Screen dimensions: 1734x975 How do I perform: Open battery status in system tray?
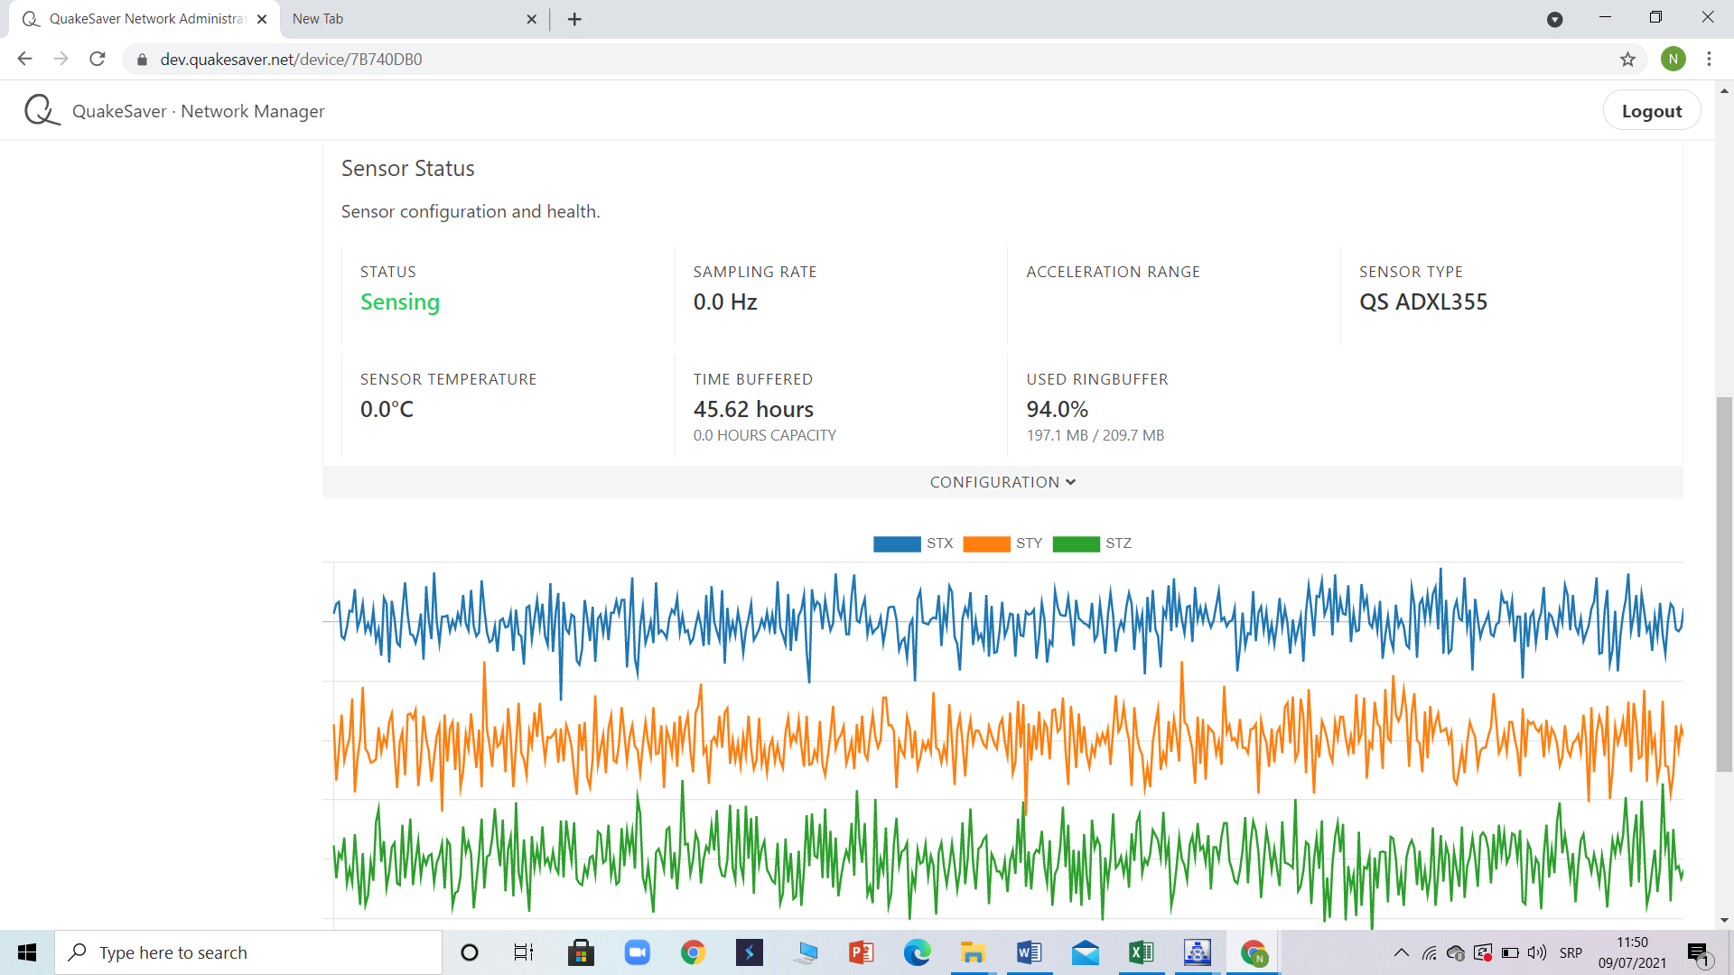click(1510, 952)
